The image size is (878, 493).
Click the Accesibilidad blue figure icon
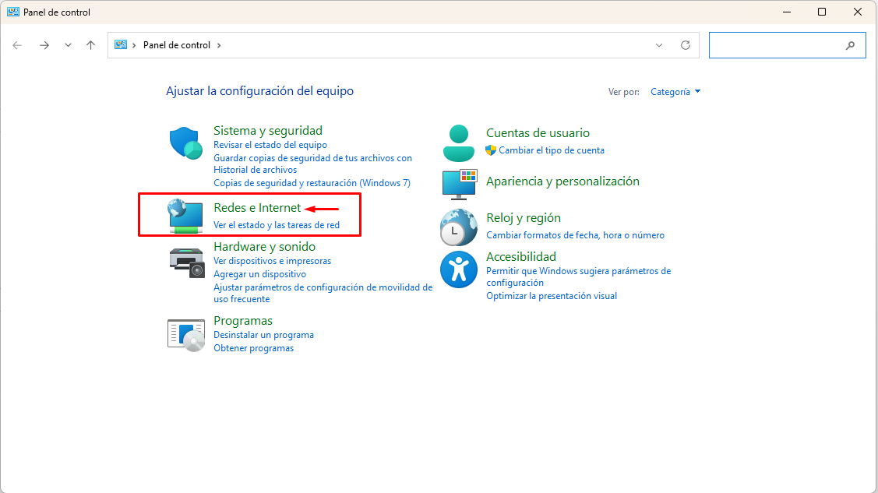pos(459,269)
